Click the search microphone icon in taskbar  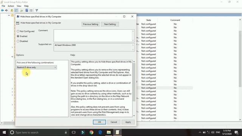point(66,132)
